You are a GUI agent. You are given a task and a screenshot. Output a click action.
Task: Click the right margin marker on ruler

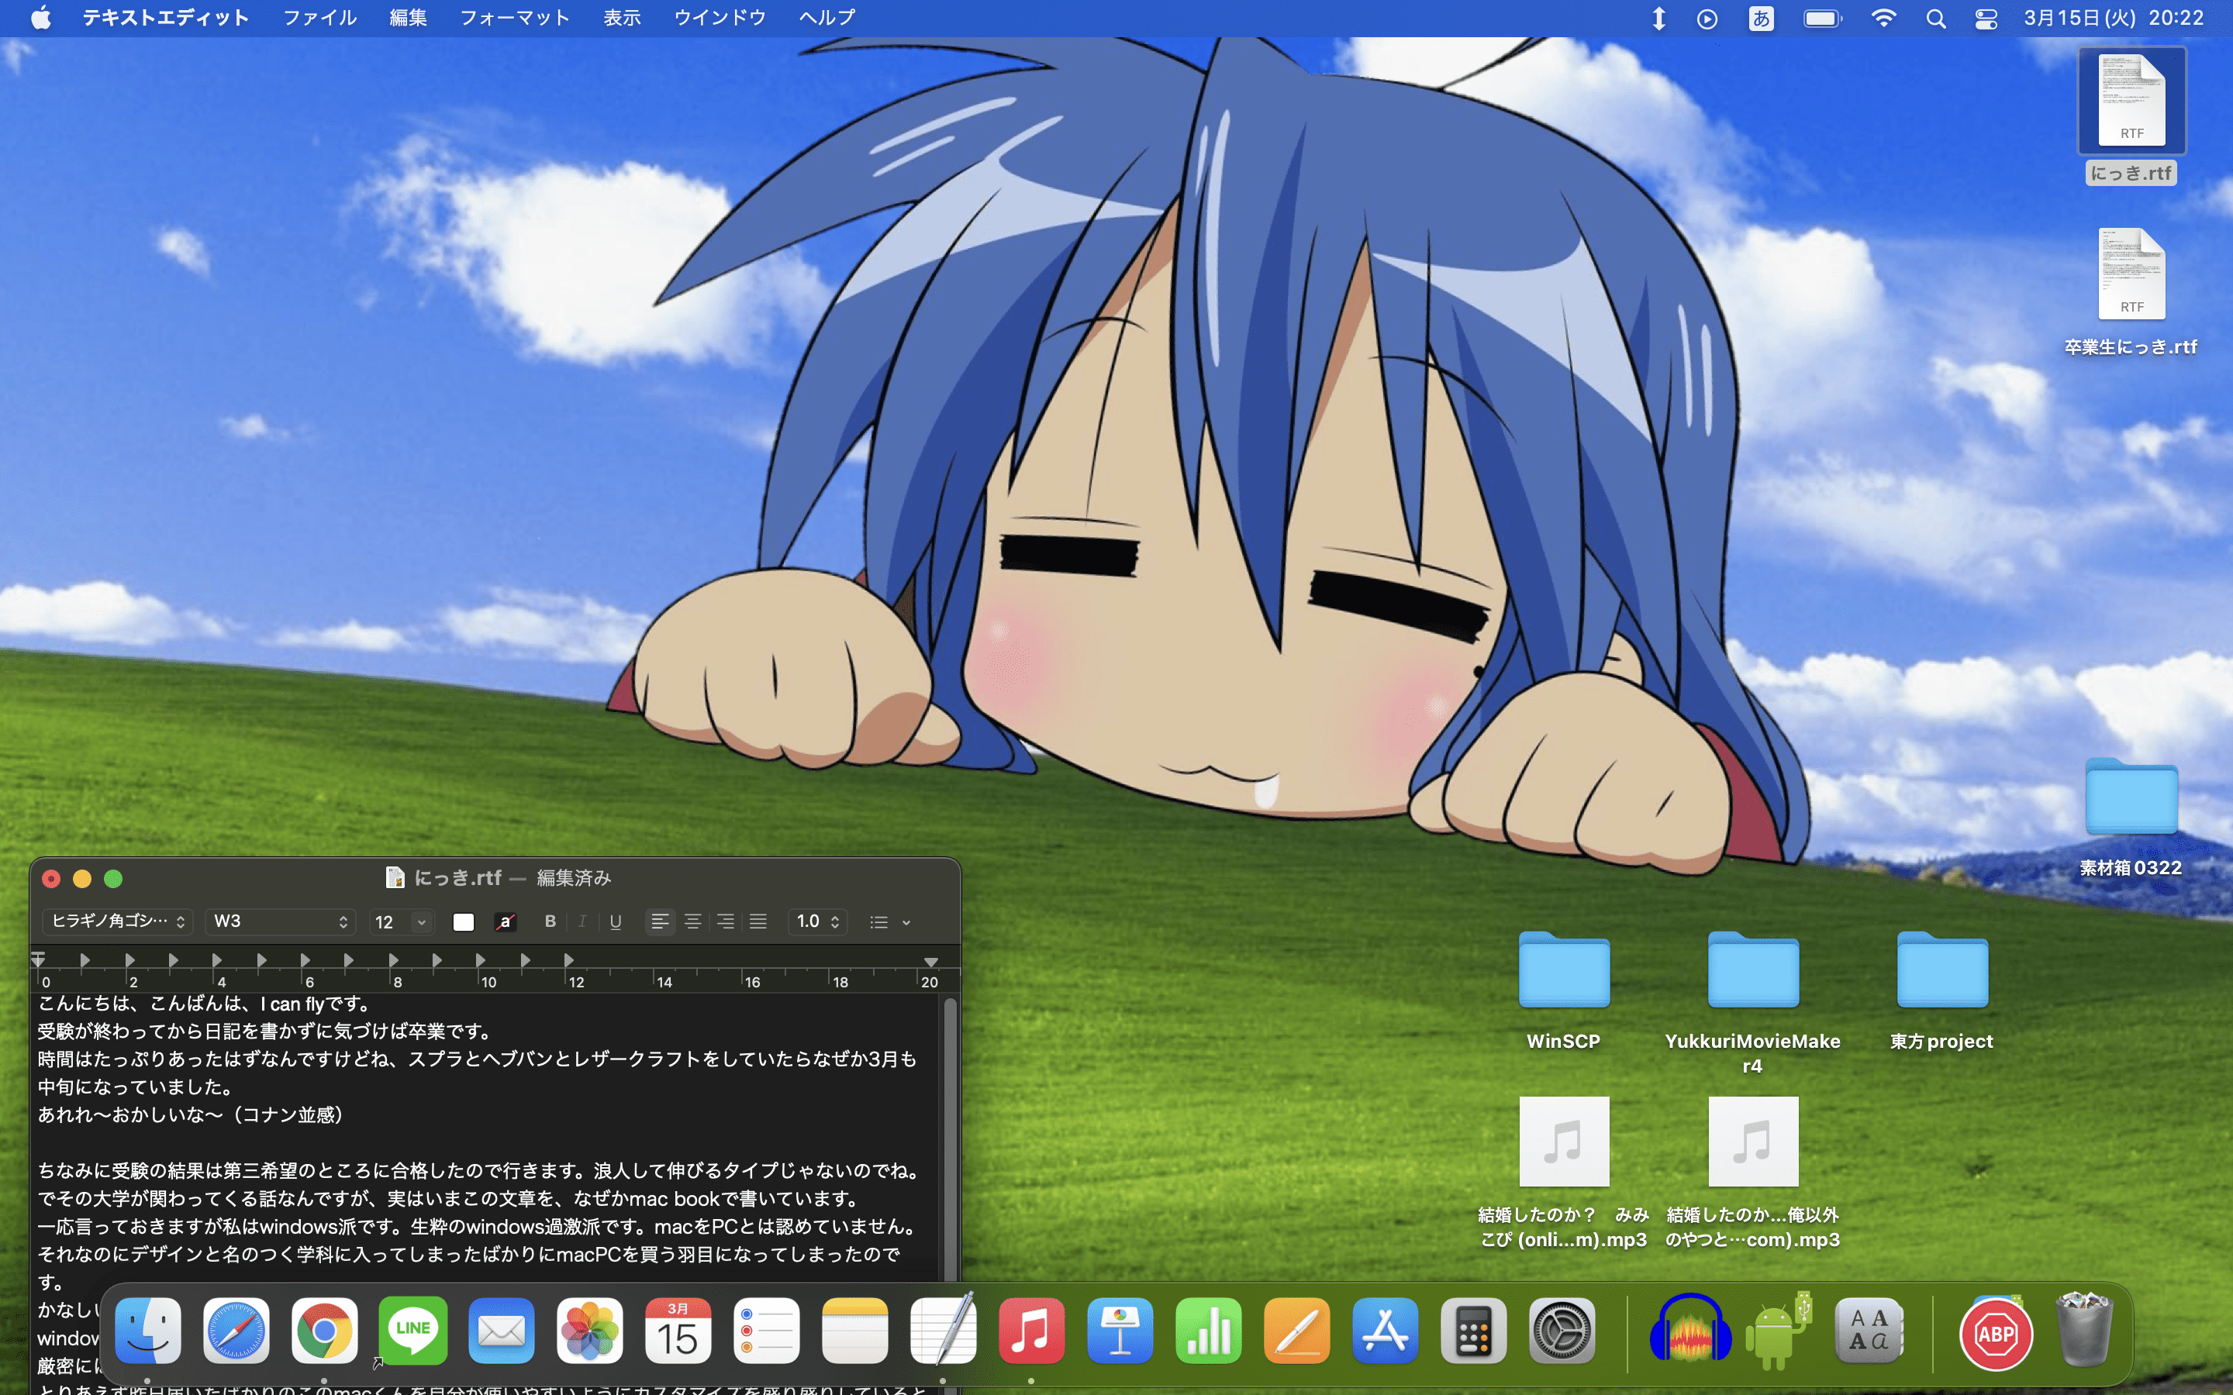(931, 963)
